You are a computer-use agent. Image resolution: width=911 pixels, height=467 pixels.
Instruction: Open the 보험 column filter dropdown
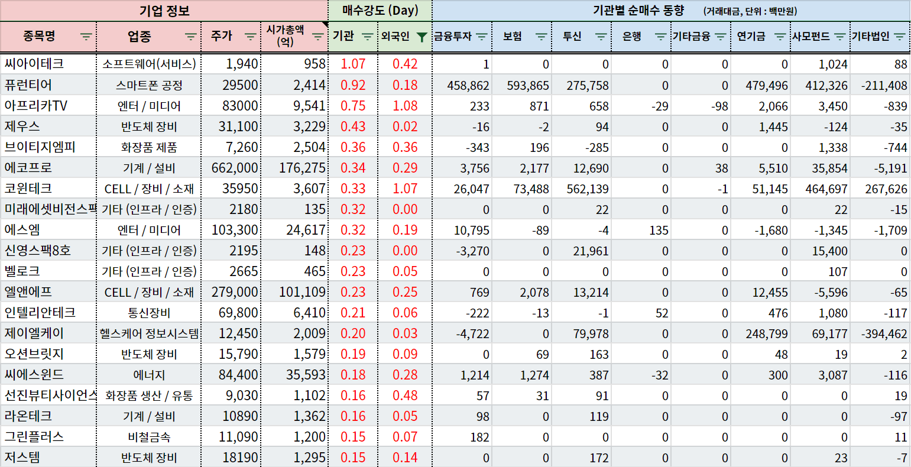(542, 37)
